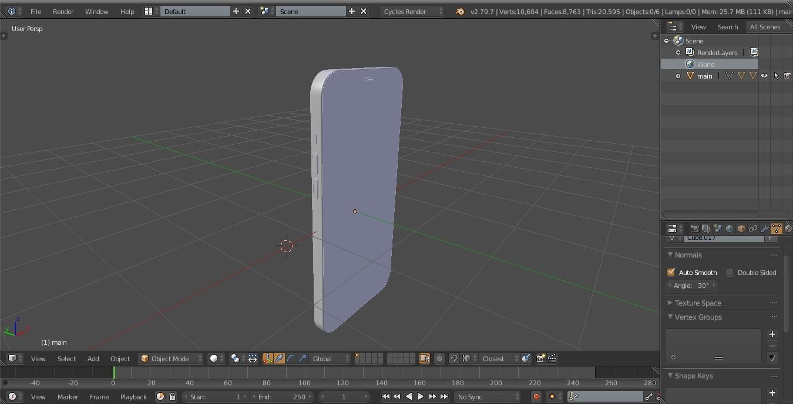Collapse the Shape Keys panel

[670, 376]
